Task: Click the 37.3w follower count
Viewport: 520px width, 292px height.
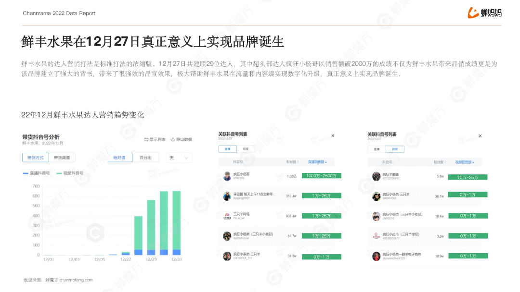Action: click(292, 256)
